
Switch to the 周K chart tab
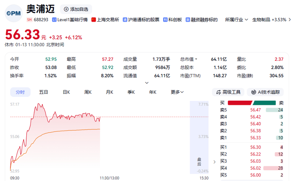pos(88,92)
